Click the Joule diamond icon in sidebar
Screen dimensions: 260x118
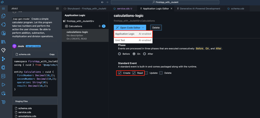[3, 50]
